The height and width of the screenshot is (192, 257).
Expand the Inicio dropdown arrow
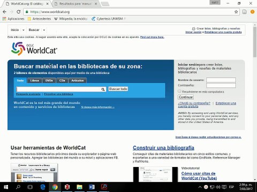point(24,30)
